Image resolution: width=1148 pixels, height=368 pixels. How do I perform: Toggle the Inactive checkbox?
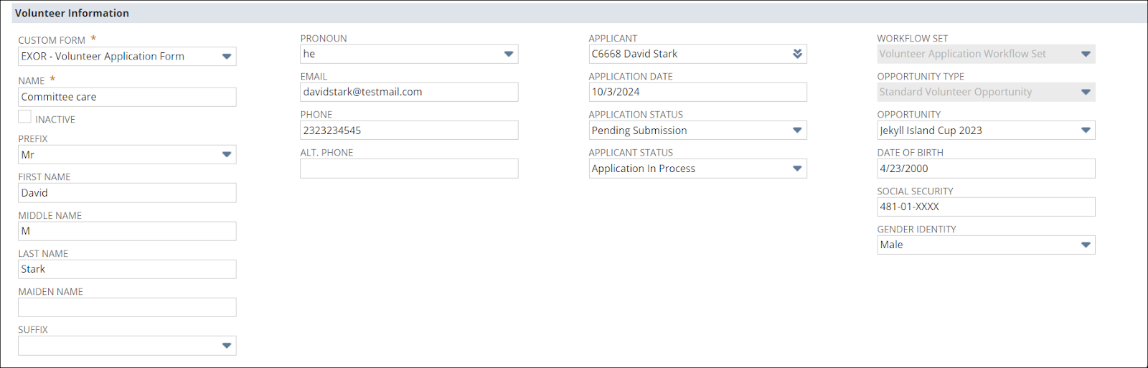(x=25, y=117)
